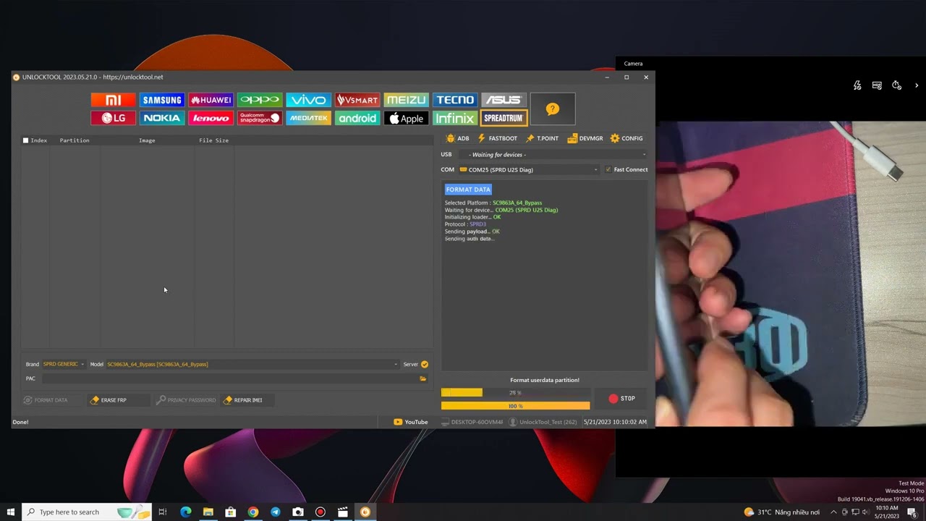
Task: Toggle the Fast Connect checkbox
Action: pos(608,169)
